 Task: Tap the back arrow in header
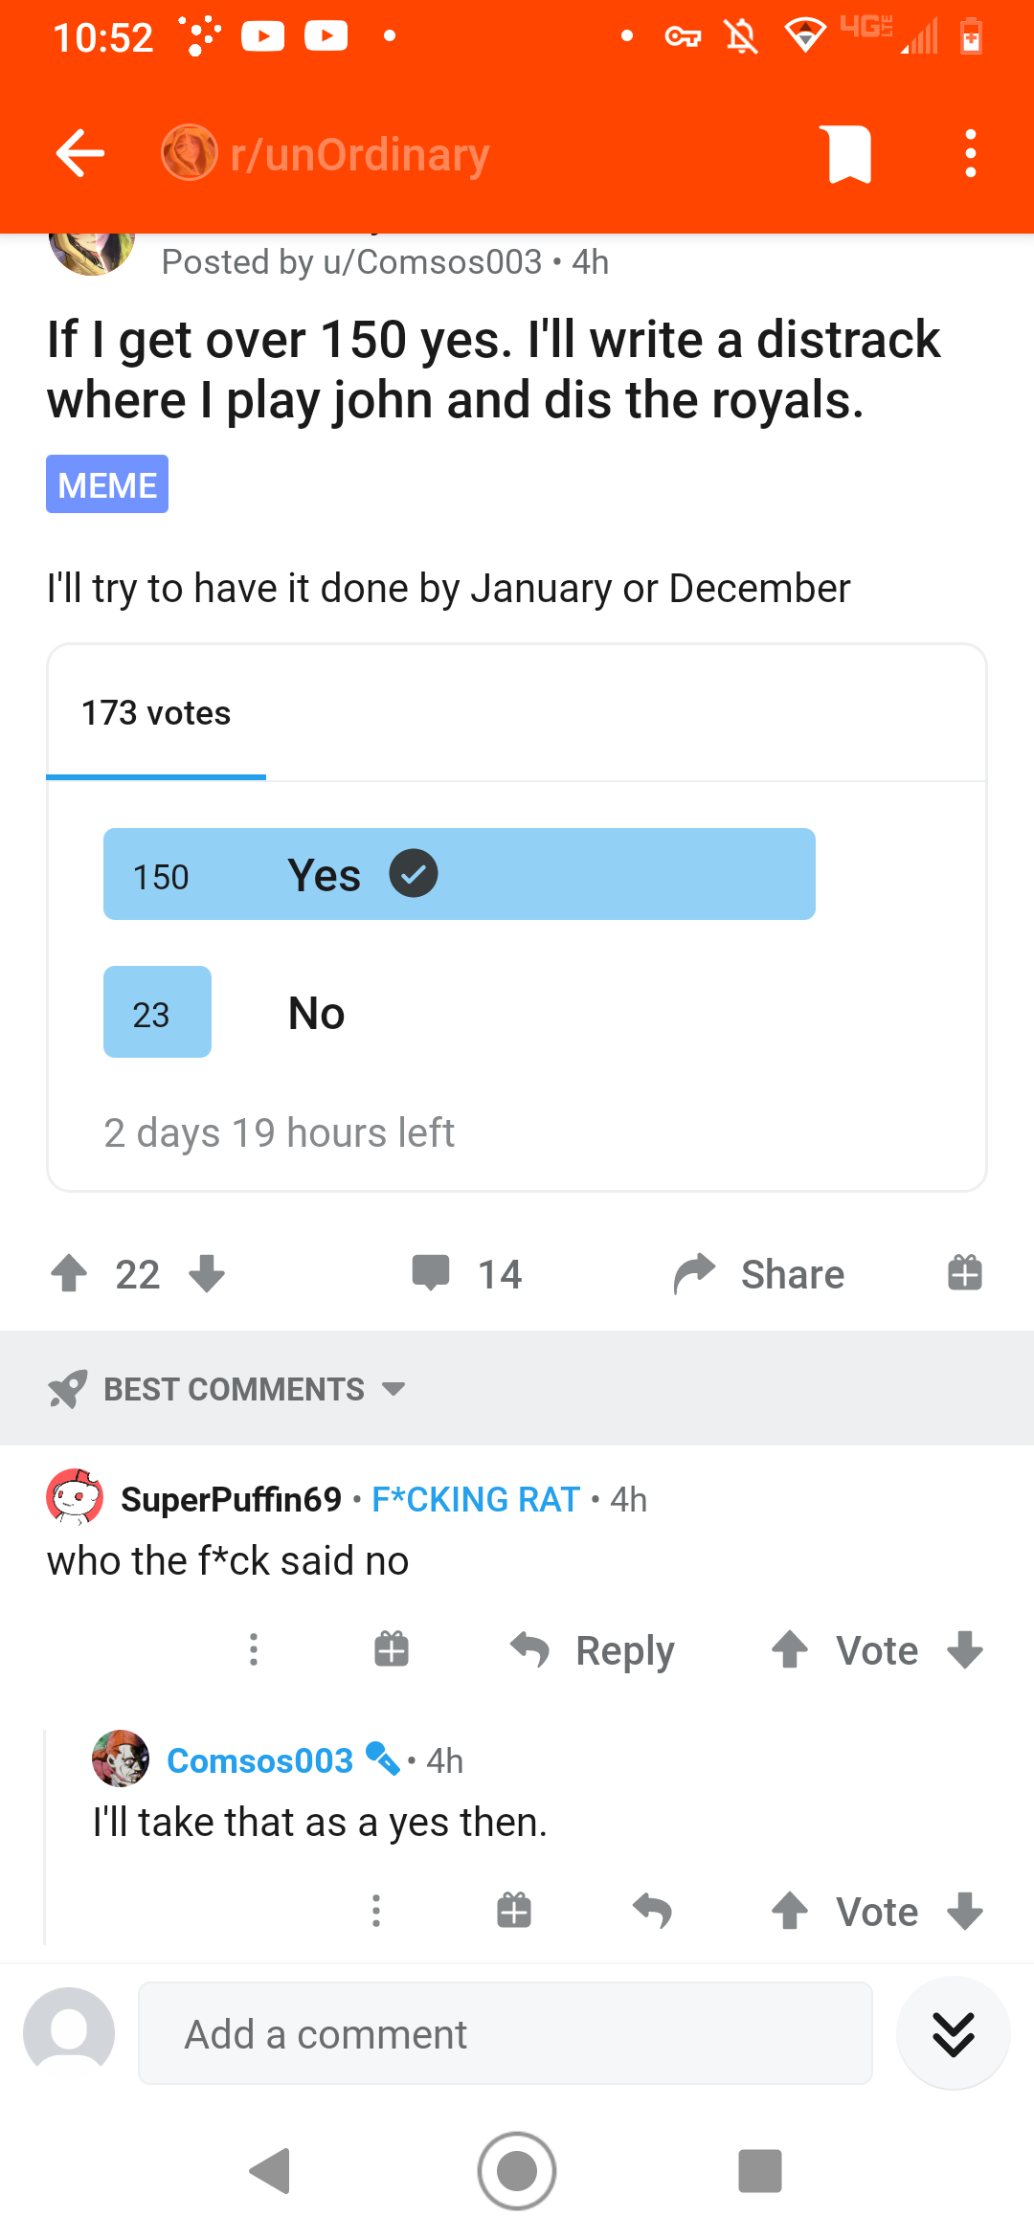point(80,153)
